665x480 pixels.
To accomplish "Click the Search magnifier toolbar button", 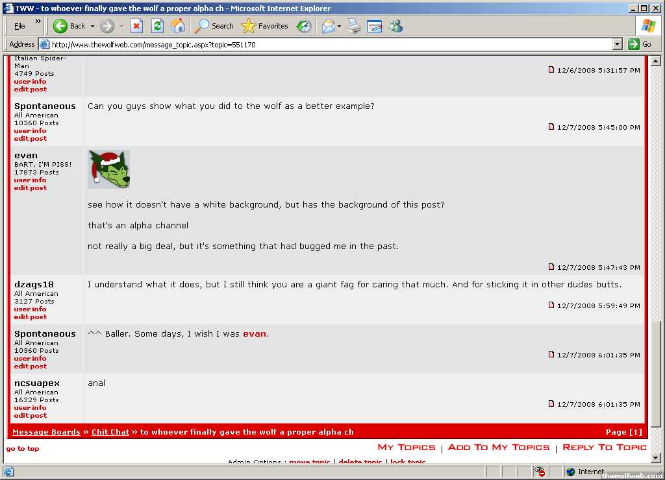I will click(x=214, y=26).
